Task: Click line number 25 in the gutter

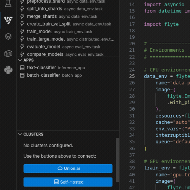Action: [x=132, y=76]
